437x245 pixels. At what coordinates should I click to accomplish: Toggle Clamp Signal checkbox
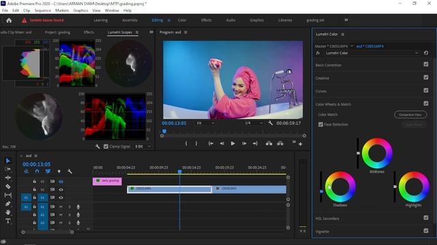click(x=106, y=146)
